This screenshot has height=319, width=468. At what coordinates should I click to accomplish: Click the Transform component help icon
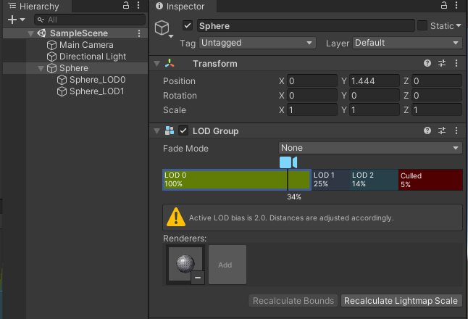pos(427,64)
